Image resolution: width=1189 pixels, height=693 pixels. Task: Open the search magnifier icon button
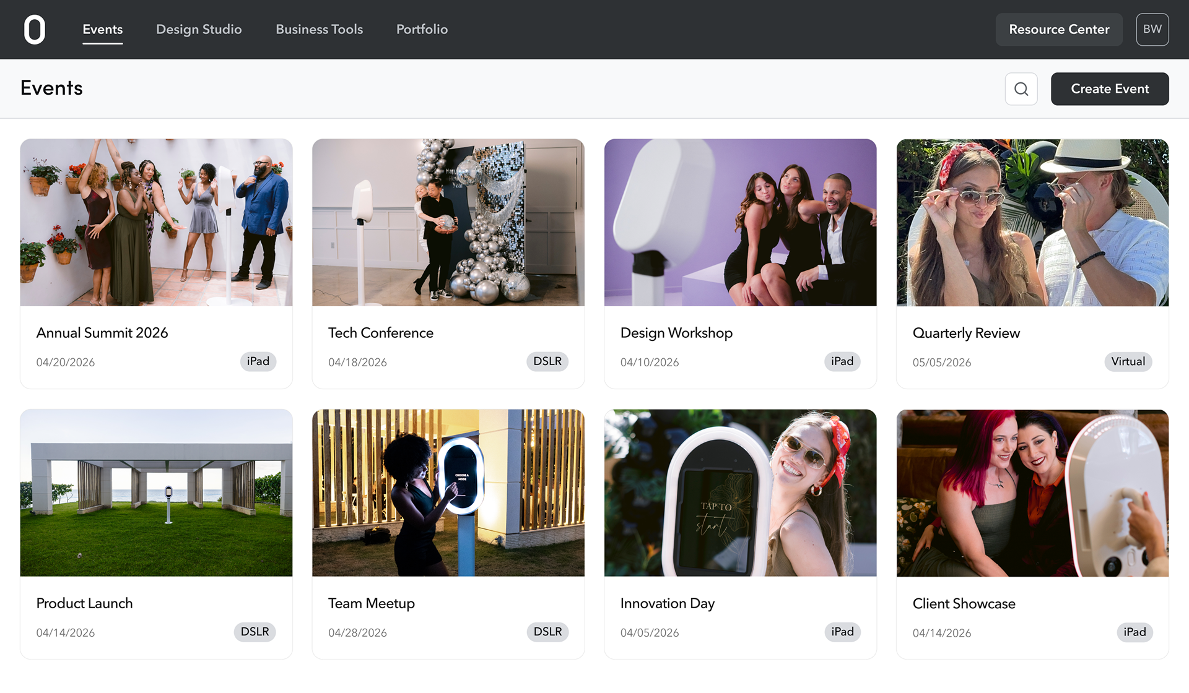(1021, 89)
